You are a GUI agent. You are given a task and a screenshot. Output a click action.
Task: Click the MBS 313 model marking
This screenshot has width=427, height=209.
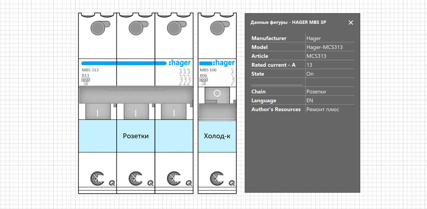click(90, 70)
